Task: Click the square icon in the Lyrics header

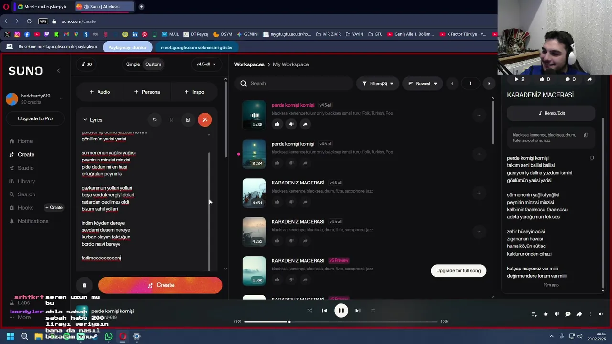Action: (x=171, y=119)
